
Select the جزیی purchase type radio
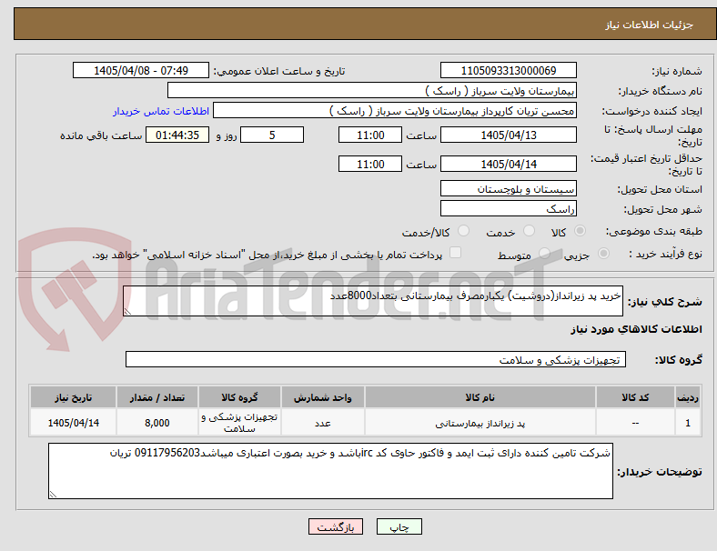tap(603, 254)
